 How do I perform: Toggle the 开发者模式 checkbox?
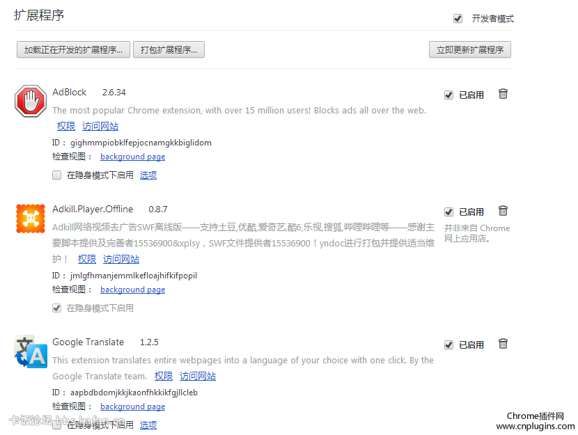[x=458, y=19]
